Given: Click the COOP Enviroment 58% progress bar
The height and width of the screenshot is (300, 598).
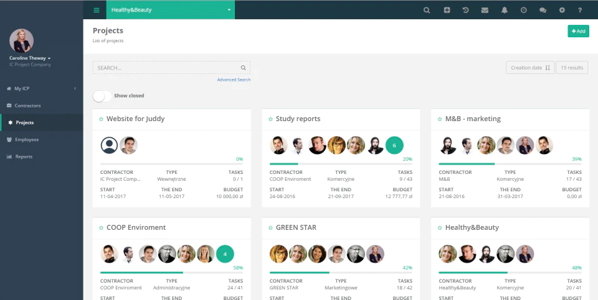Looking at the screenshot, I should click(172, 273).
